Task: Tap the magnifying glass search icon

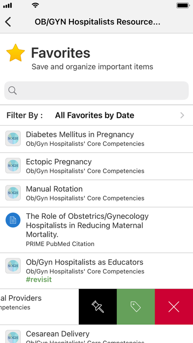Action: pyautogui.click(x=12, y=90)
